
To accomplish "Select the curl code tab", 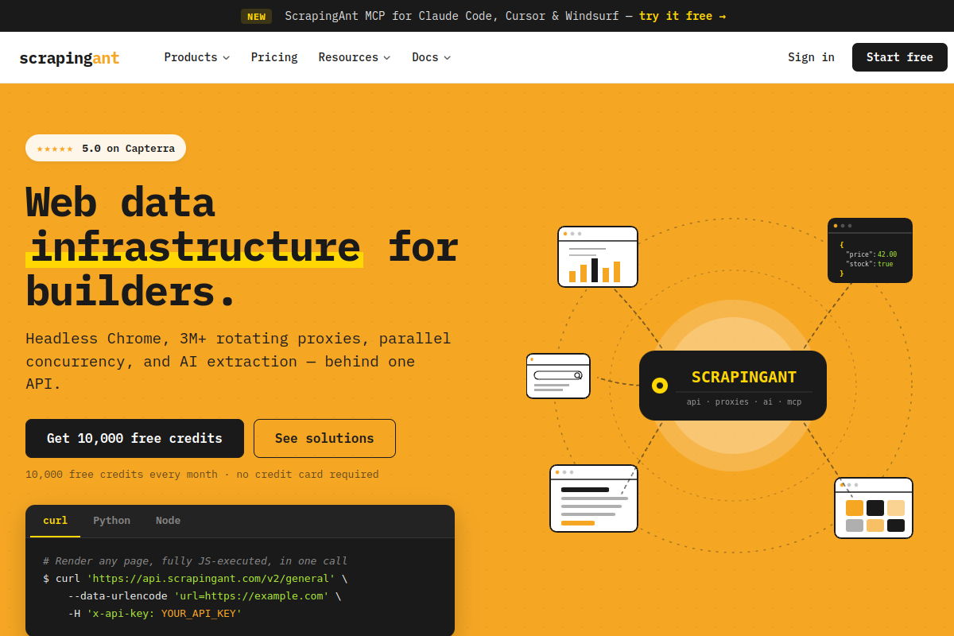I will 55,521.
